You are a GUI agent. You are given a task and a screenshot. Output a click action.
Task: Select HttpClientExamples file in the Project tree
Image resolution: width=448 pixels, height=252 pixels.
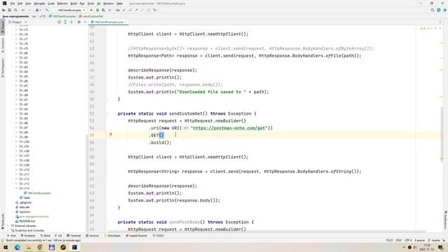(37, 193)
